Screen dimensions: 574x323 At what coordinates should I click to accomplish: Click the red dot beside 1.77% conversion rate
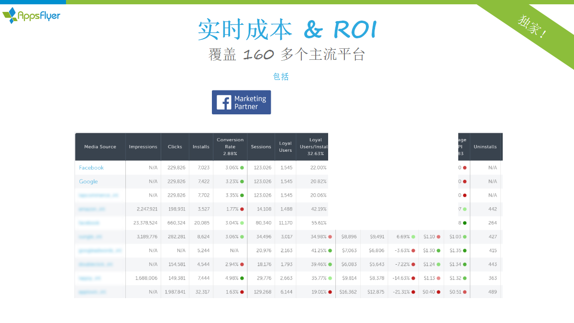[x=242, y=209]
